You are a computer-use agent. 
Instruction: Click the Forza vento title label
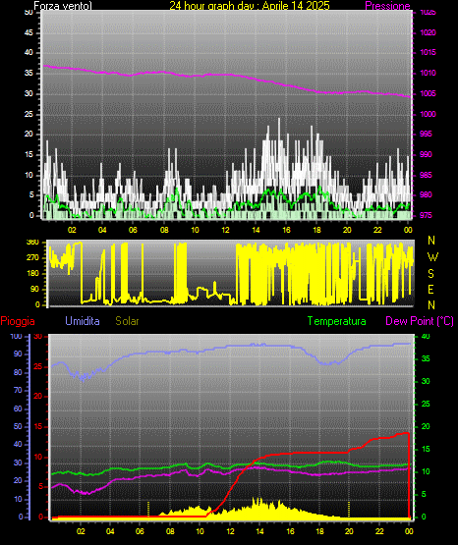tap(63, 6)
